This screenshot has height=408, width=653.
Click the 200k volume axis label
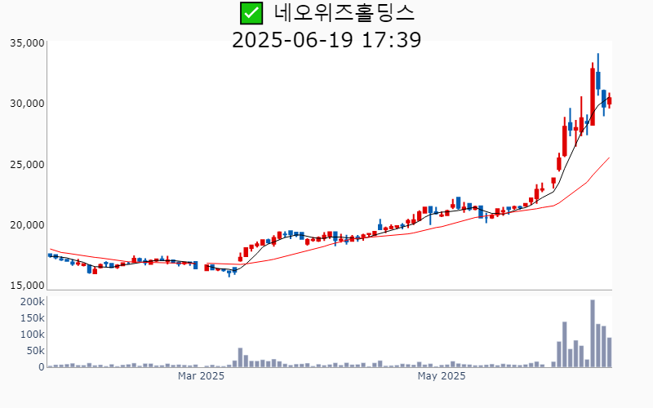click(33, 302)
